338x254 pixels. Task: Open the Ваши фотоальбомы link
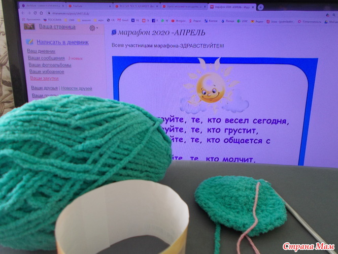pyautogui.click(x=50, y=65)
